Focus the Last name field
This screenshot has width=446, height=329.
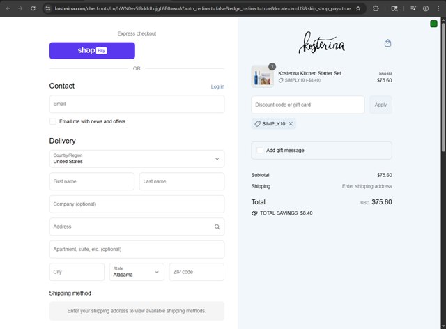[x=182, y=181]
